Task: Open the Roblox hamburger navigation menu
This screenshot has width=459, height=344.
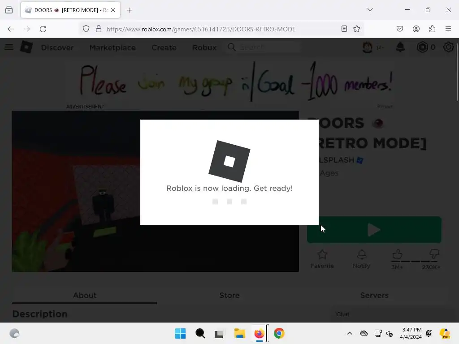Action: pyautogui.click(x=9, y=47)
